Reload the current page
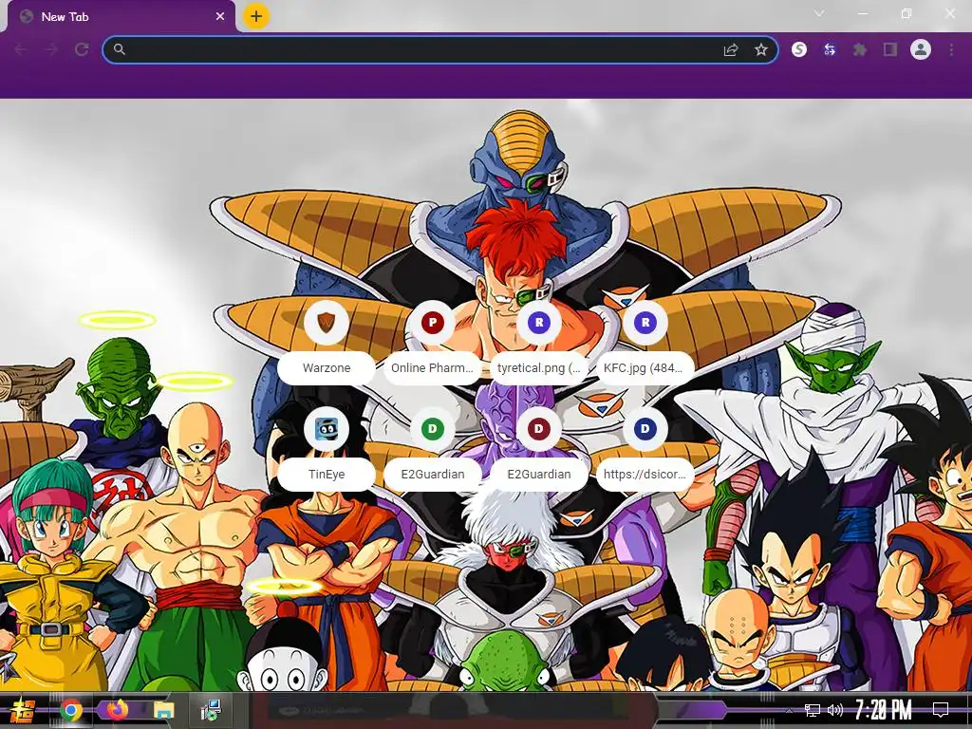 click(82, 49)
